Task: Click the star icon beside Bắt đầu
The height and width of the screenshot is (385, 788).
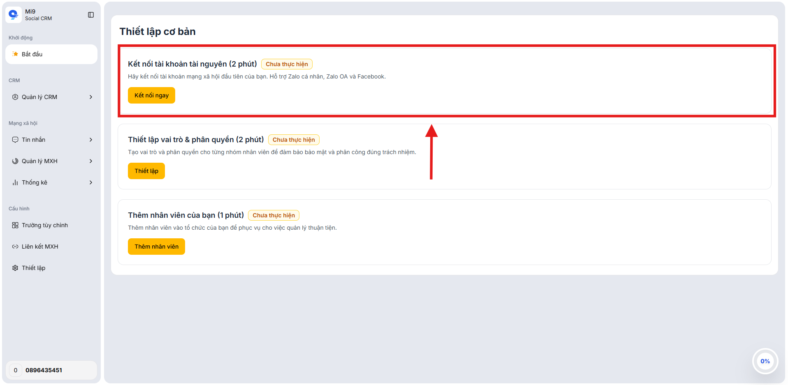Action: (15, 54)
